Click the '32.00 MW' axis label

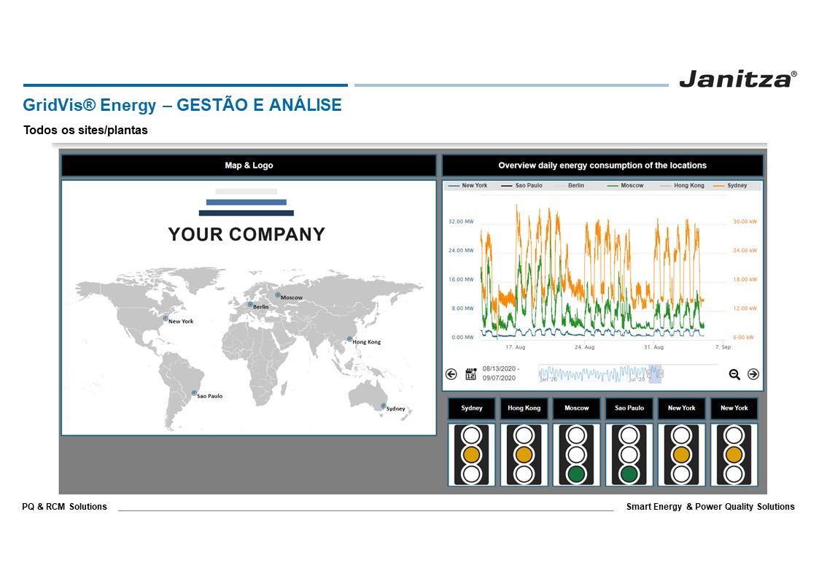tap(461, 222)
